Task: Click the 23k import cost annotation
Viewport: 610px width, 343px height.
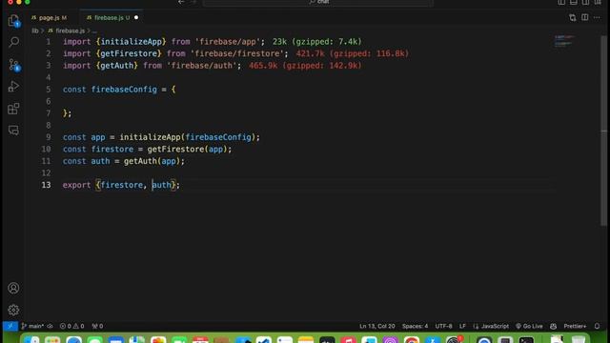Action: (316, 42)
